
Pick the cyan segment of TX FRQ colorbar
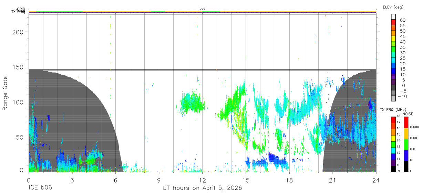393,151
